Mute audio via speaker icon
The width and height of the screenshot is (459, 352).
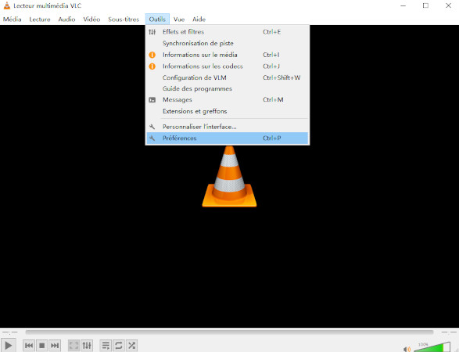(407, 349)
